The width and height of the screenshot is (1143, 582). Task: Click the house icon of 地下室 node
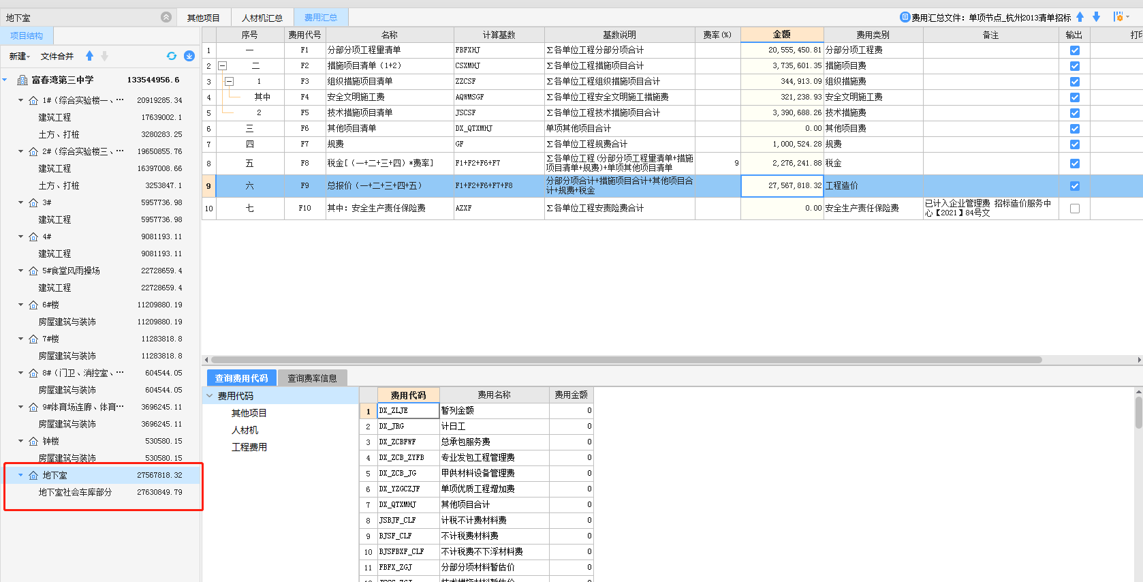(x=33, y=475)
